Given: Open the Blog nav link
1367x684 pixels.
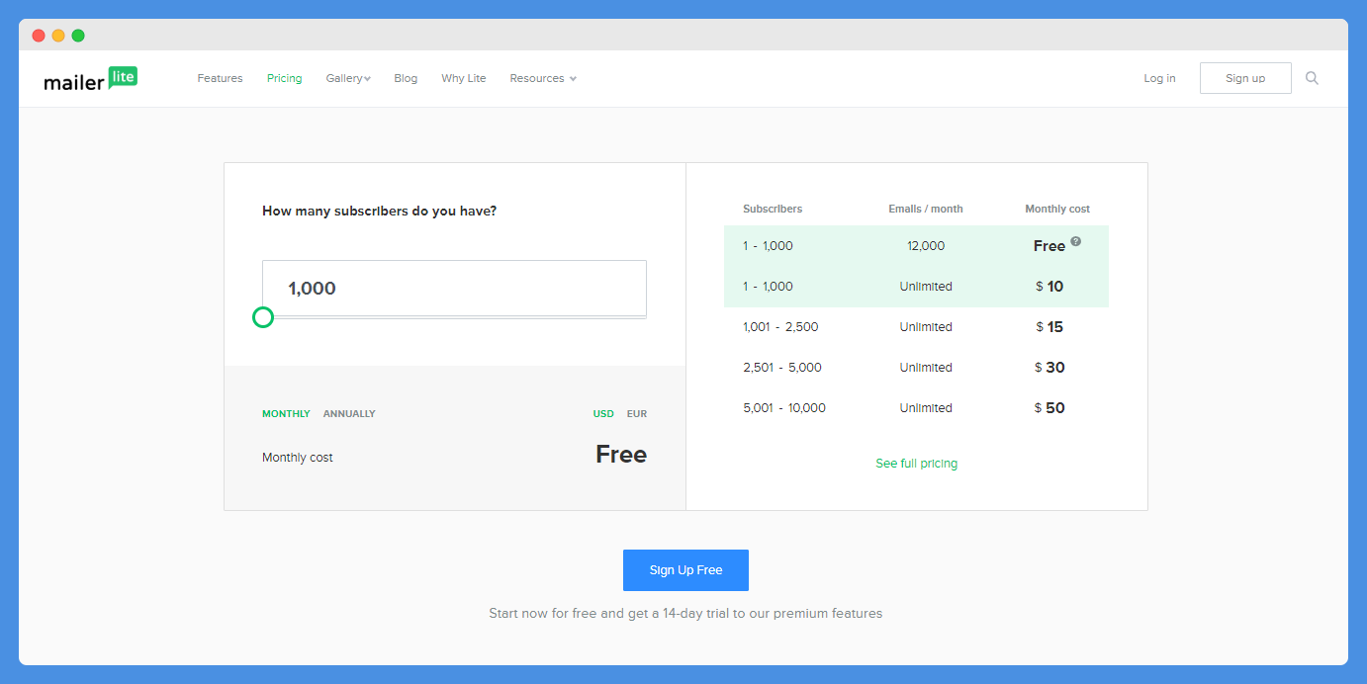Looking at the screenshot, I should pyautogui.click(x=406, y=78).
